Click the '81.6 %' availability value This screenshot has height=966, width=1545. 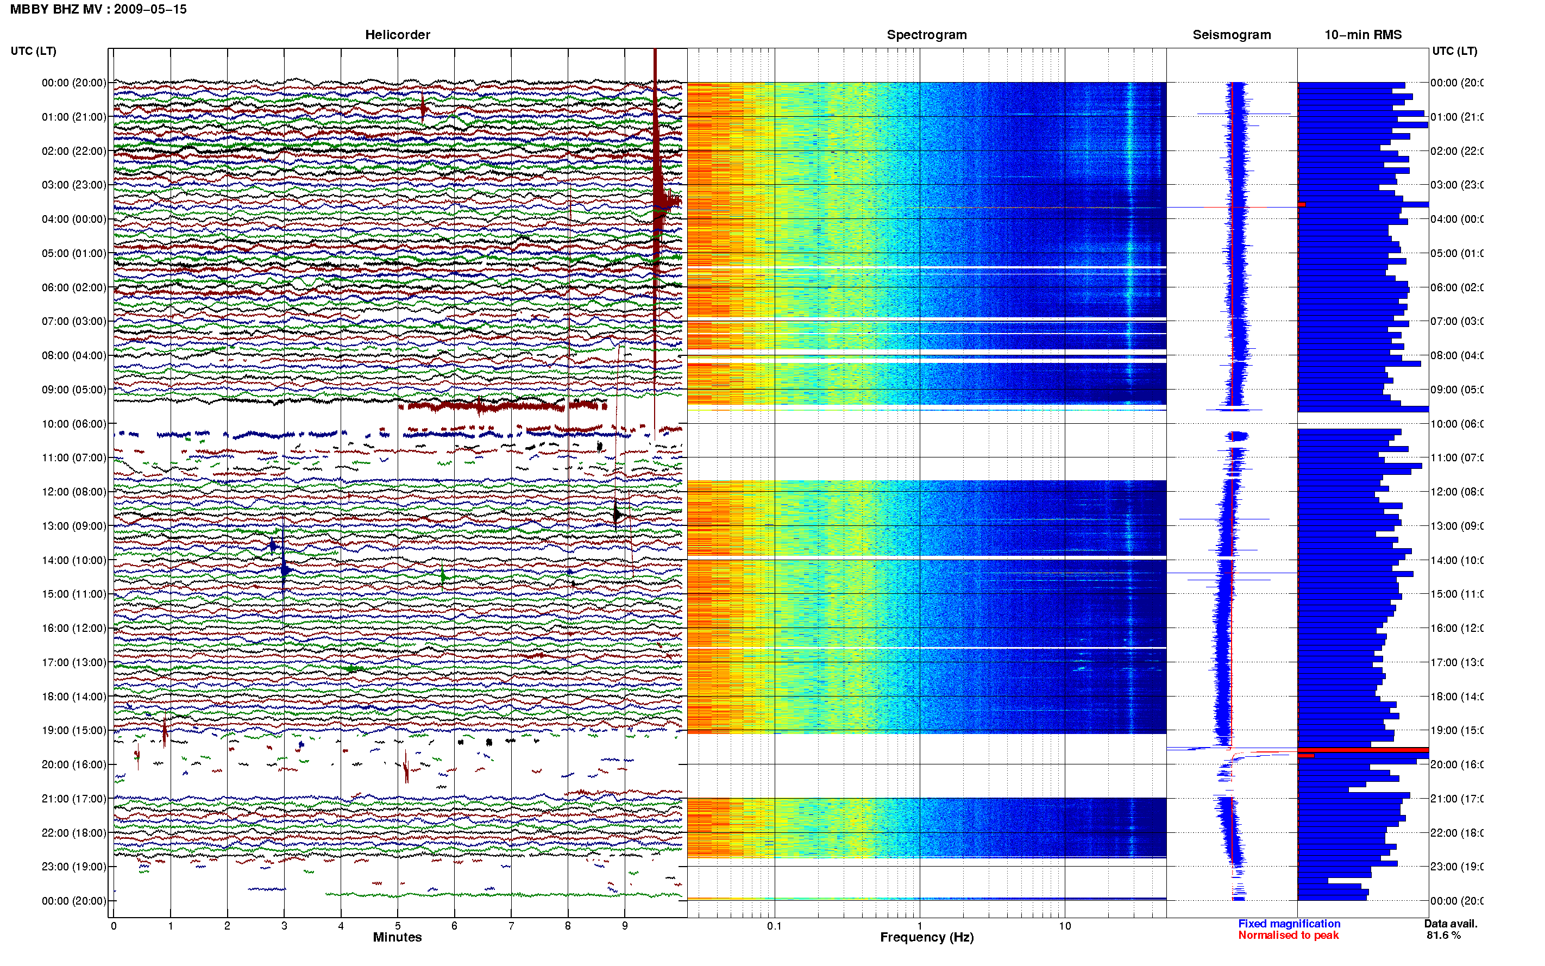(1443, 936)
